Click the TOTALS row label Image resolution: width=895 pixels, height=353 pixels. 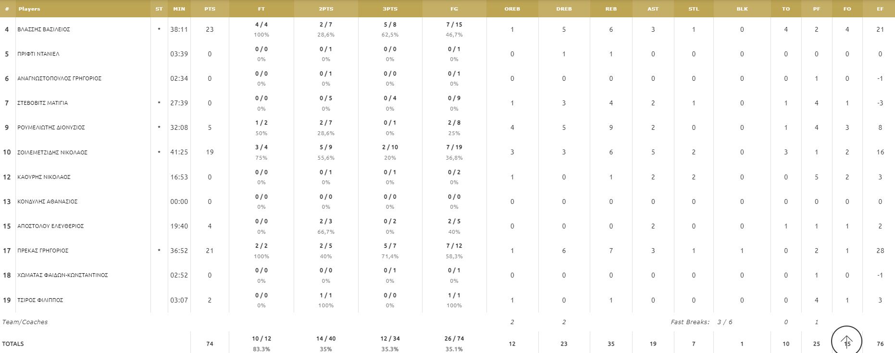tap(13, 344)
